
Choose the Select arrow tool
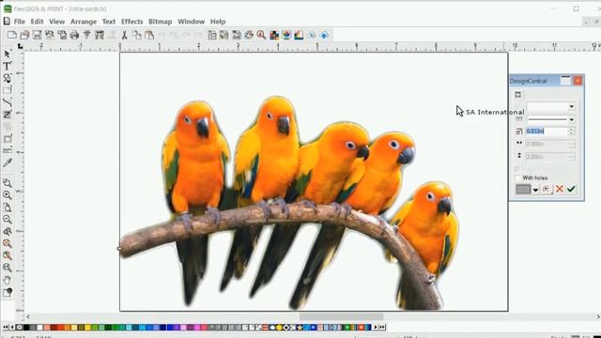[x=8, y=54]
